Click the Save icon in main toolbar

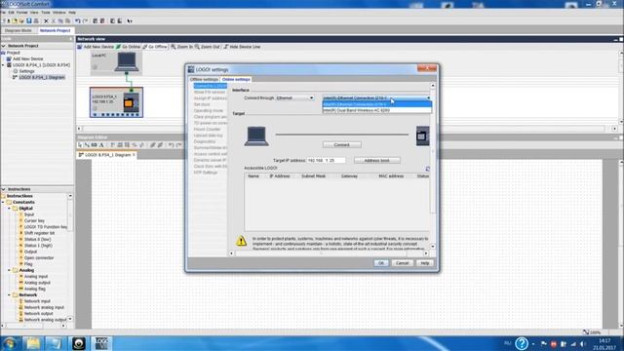28,20
